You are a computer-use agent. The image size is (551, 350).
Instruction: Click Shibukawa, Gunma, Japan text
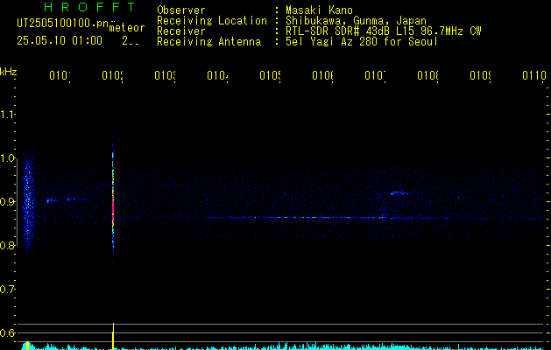(x=356, y=21)
